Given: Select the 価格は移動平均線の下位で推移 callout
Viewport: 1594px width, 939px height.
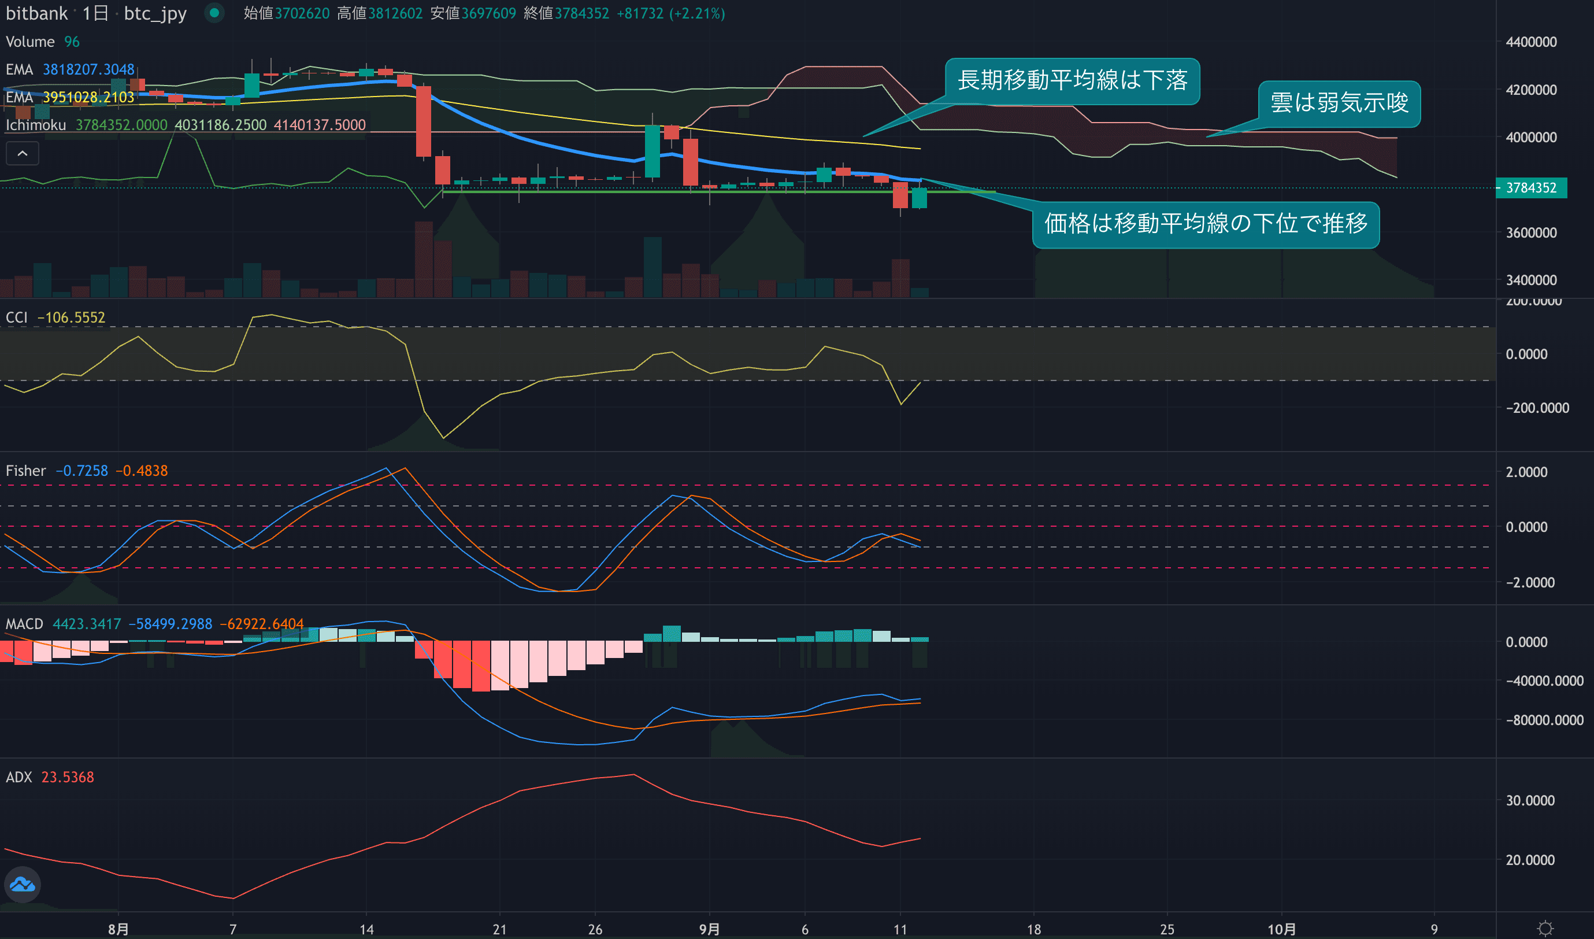Looking at the screenshot, I should 1205,224.
